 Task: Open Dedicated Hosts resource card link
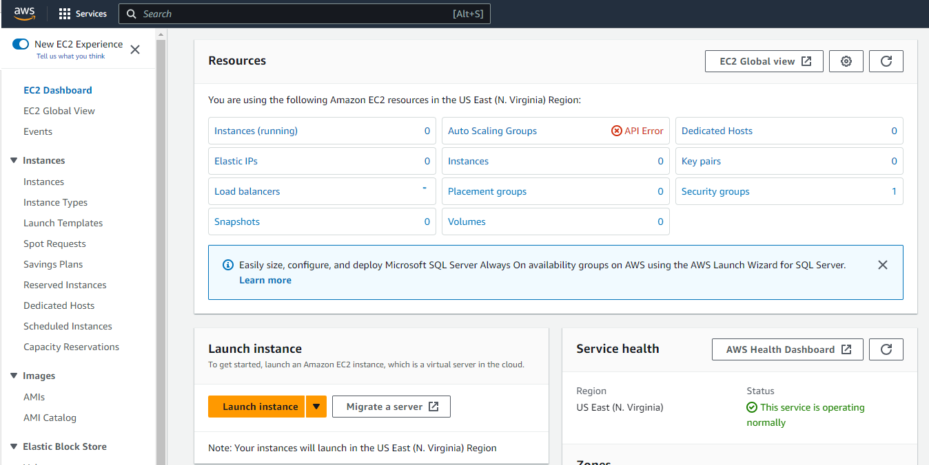click(717, 131)
